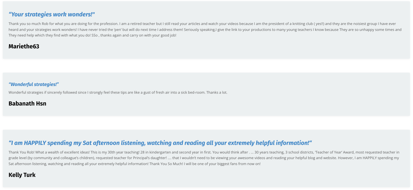Click the author name Mariethe63

click(x=24, y=47)
